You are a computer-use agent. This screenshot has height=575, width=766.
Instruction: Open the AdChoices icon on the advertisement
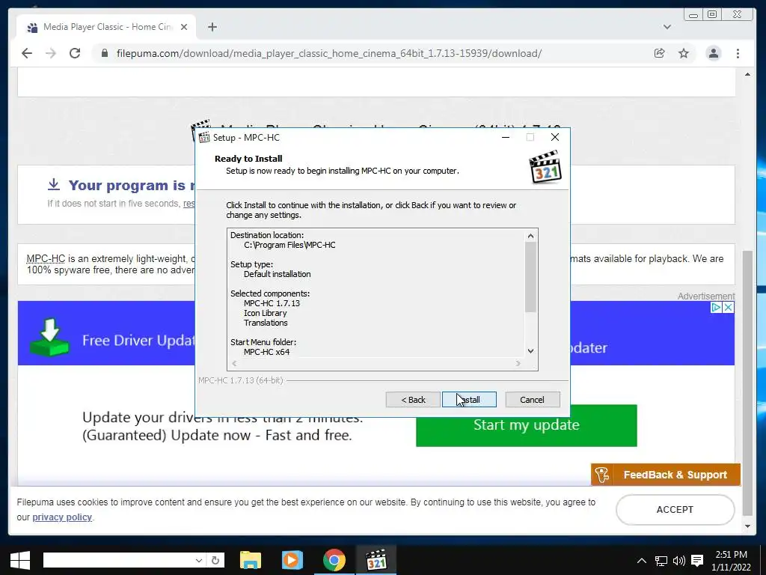click(x=716, y=307)
